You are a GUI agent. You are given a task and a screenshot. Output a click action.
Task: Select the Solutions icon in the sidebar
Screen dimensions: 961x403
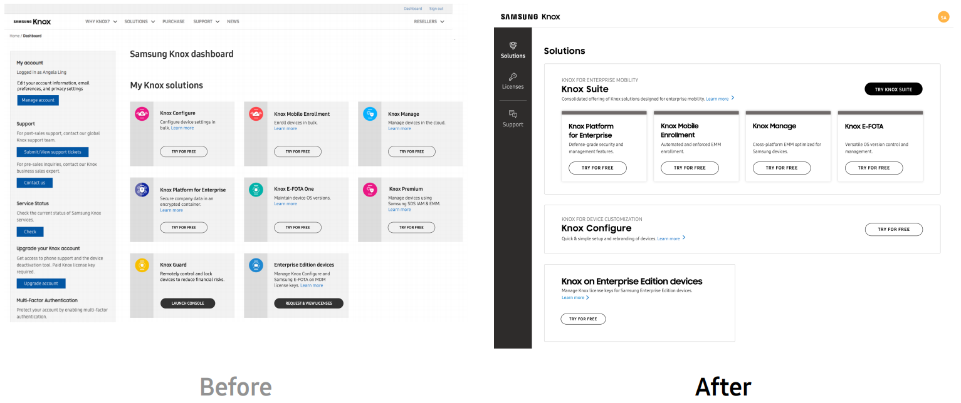pyautogui.click(x=513, y=46)
